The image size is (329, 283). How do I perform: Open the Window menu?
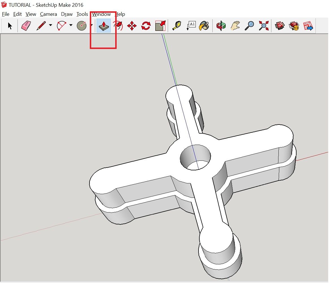click(101, 14)
